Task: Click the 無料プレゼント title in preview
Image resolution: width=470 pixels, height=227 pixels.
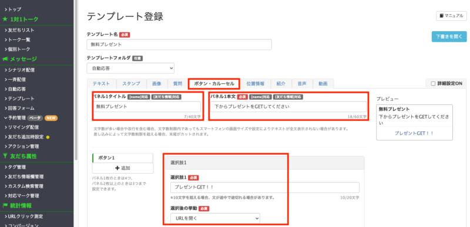Action: [394, 109]
